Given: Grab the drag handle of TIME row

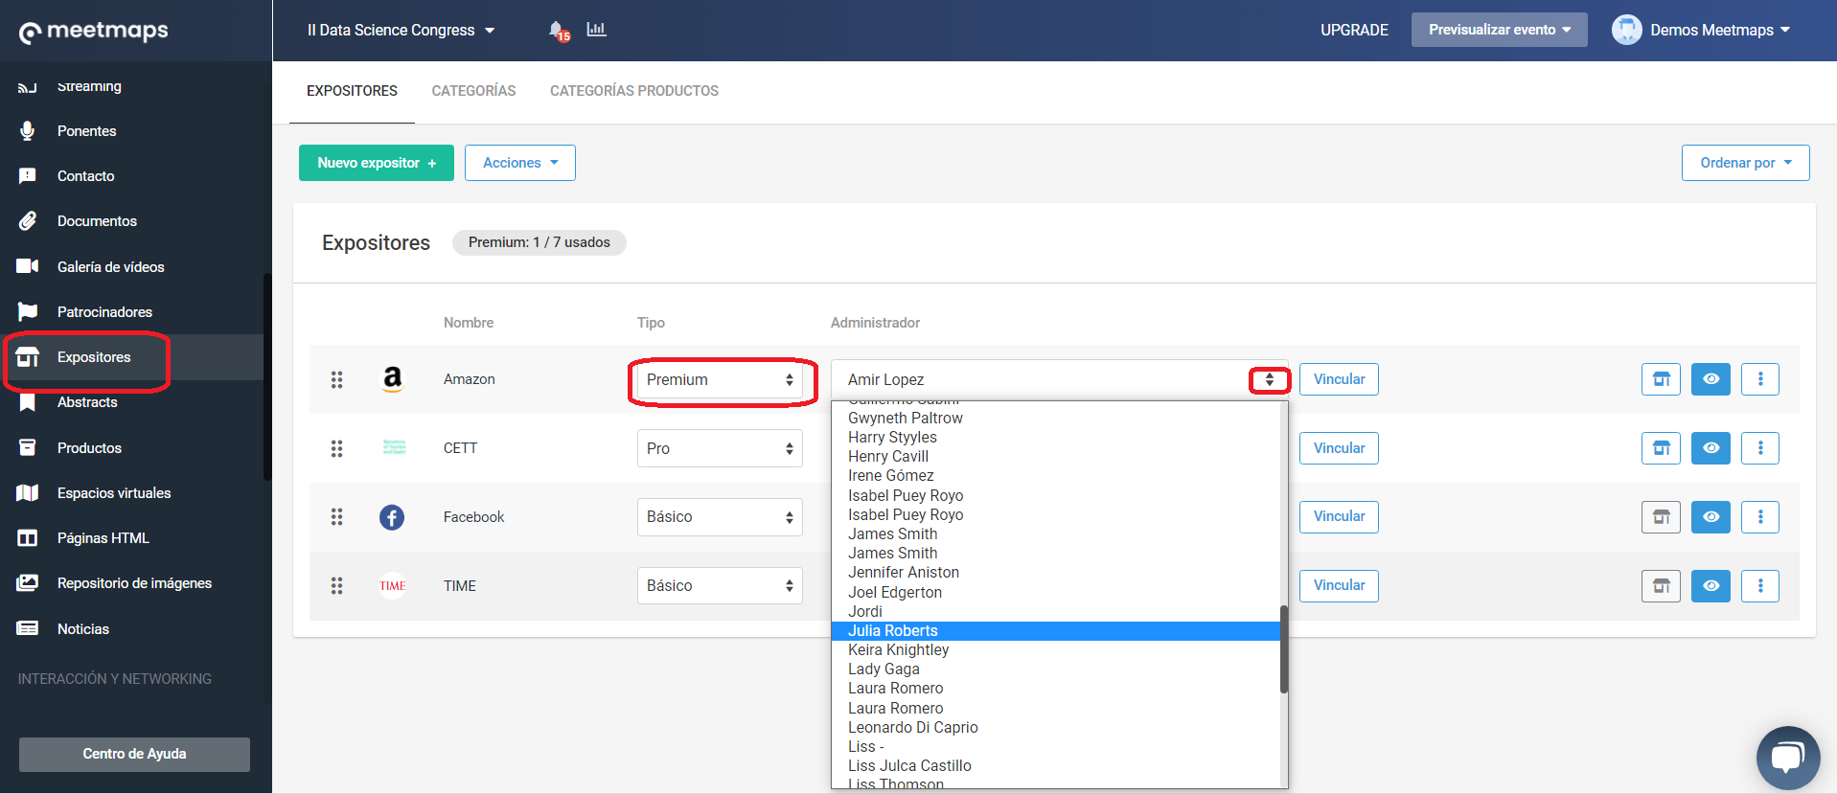Looking at the screenshot, I should tap(336, 585).
